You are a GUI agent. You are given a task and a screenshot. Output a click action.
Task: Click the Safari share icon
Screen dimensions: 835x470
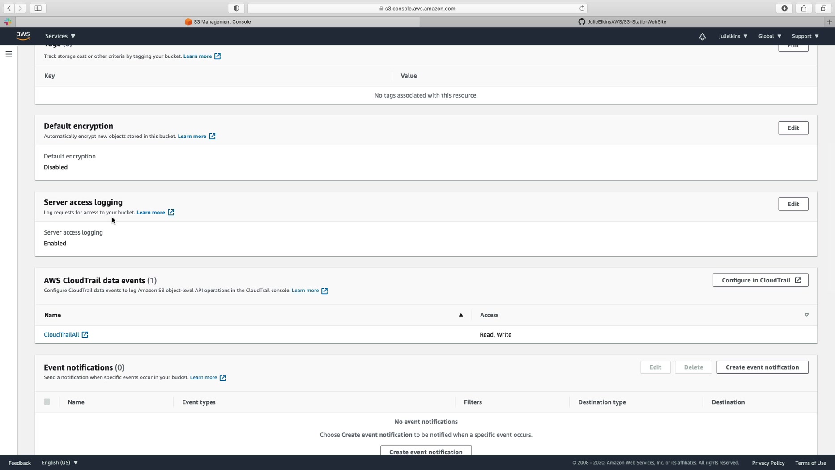point(804,8)
